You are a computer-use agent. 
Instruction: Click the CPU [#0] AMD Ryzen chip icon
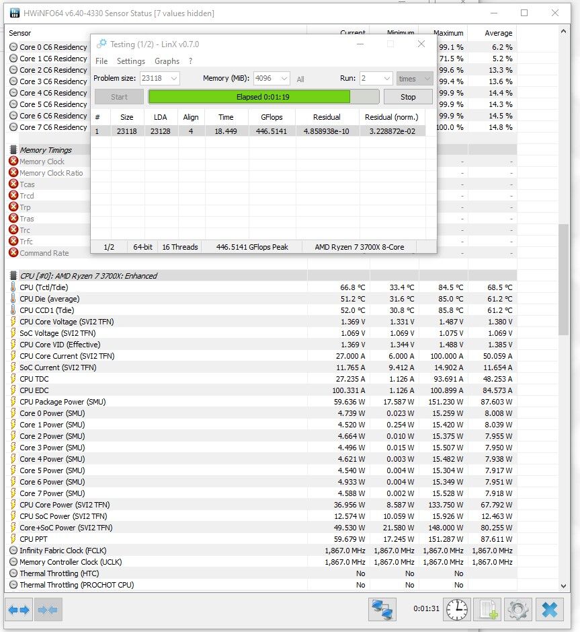click(13, 276)
